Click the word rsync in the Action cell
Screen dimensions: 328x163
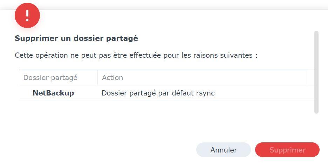[205, 93]
